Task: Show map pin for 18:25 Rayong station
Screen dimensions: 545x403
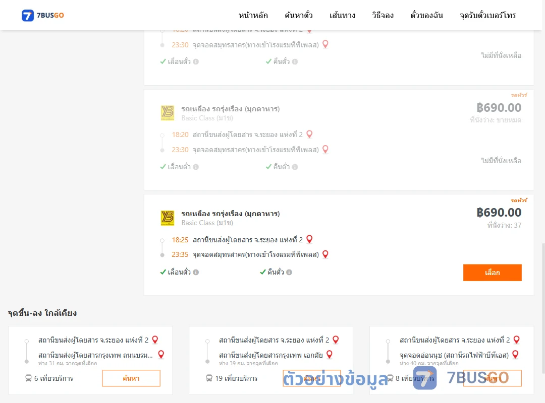Action: click(309, 239)
